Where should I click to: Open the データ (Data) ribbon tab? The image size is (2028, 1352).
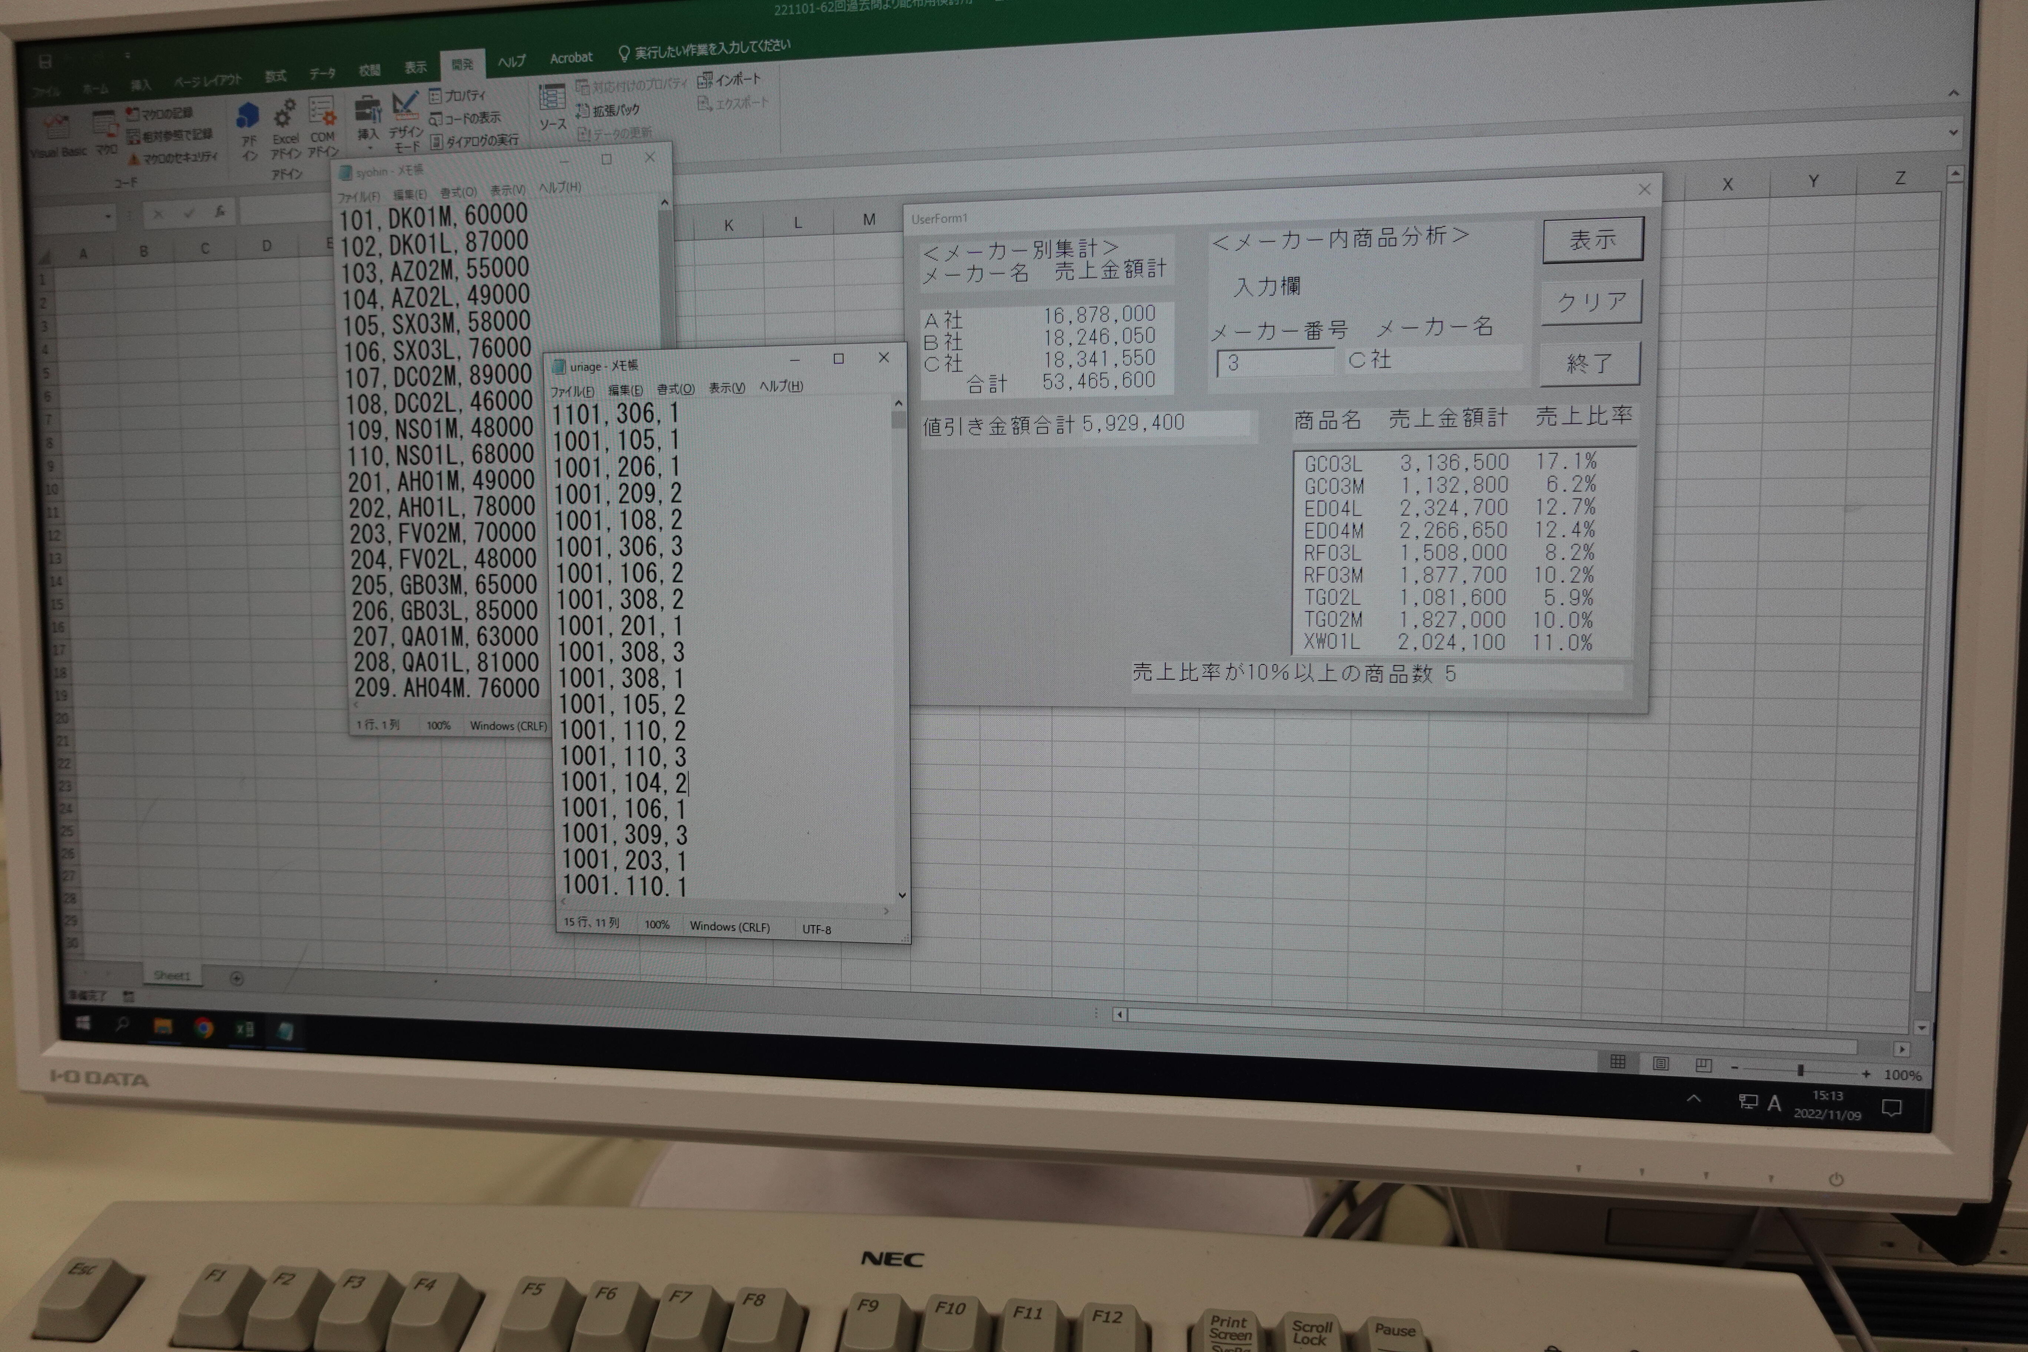pyautogui.click(x=322, y=73)
